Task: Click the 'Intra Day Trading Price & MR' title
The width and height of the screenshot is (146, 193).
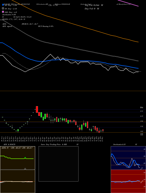Action: click(x=54, y=144)
